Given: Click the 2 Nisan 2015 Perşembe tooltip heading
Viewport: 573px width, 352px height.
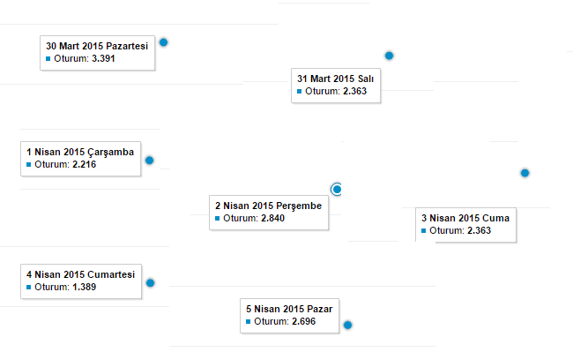Looking at the screenshot, I should pyautogui.click(x=268, y=206).
